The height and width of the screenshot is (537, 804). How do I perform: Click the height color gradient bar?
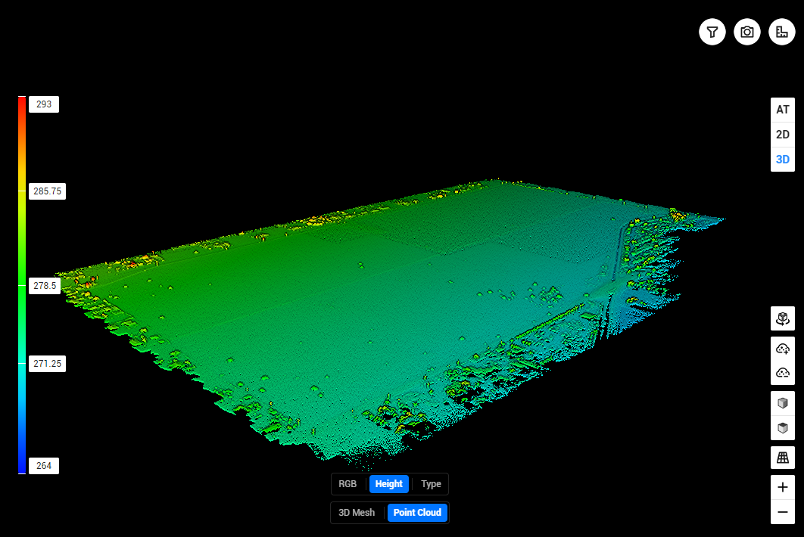click(22, 285)
